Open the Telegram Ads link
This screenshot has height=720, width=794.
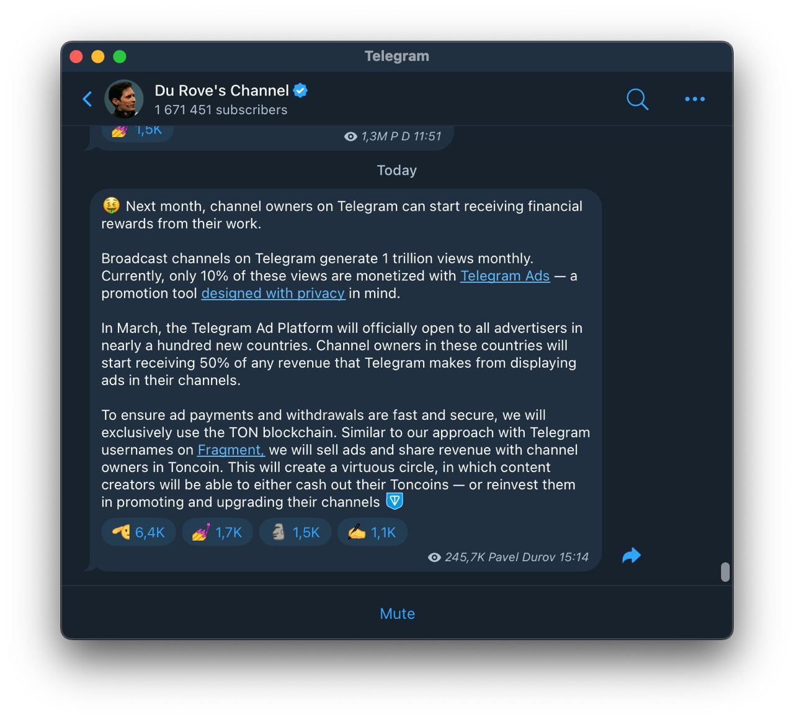coord(505,276)
